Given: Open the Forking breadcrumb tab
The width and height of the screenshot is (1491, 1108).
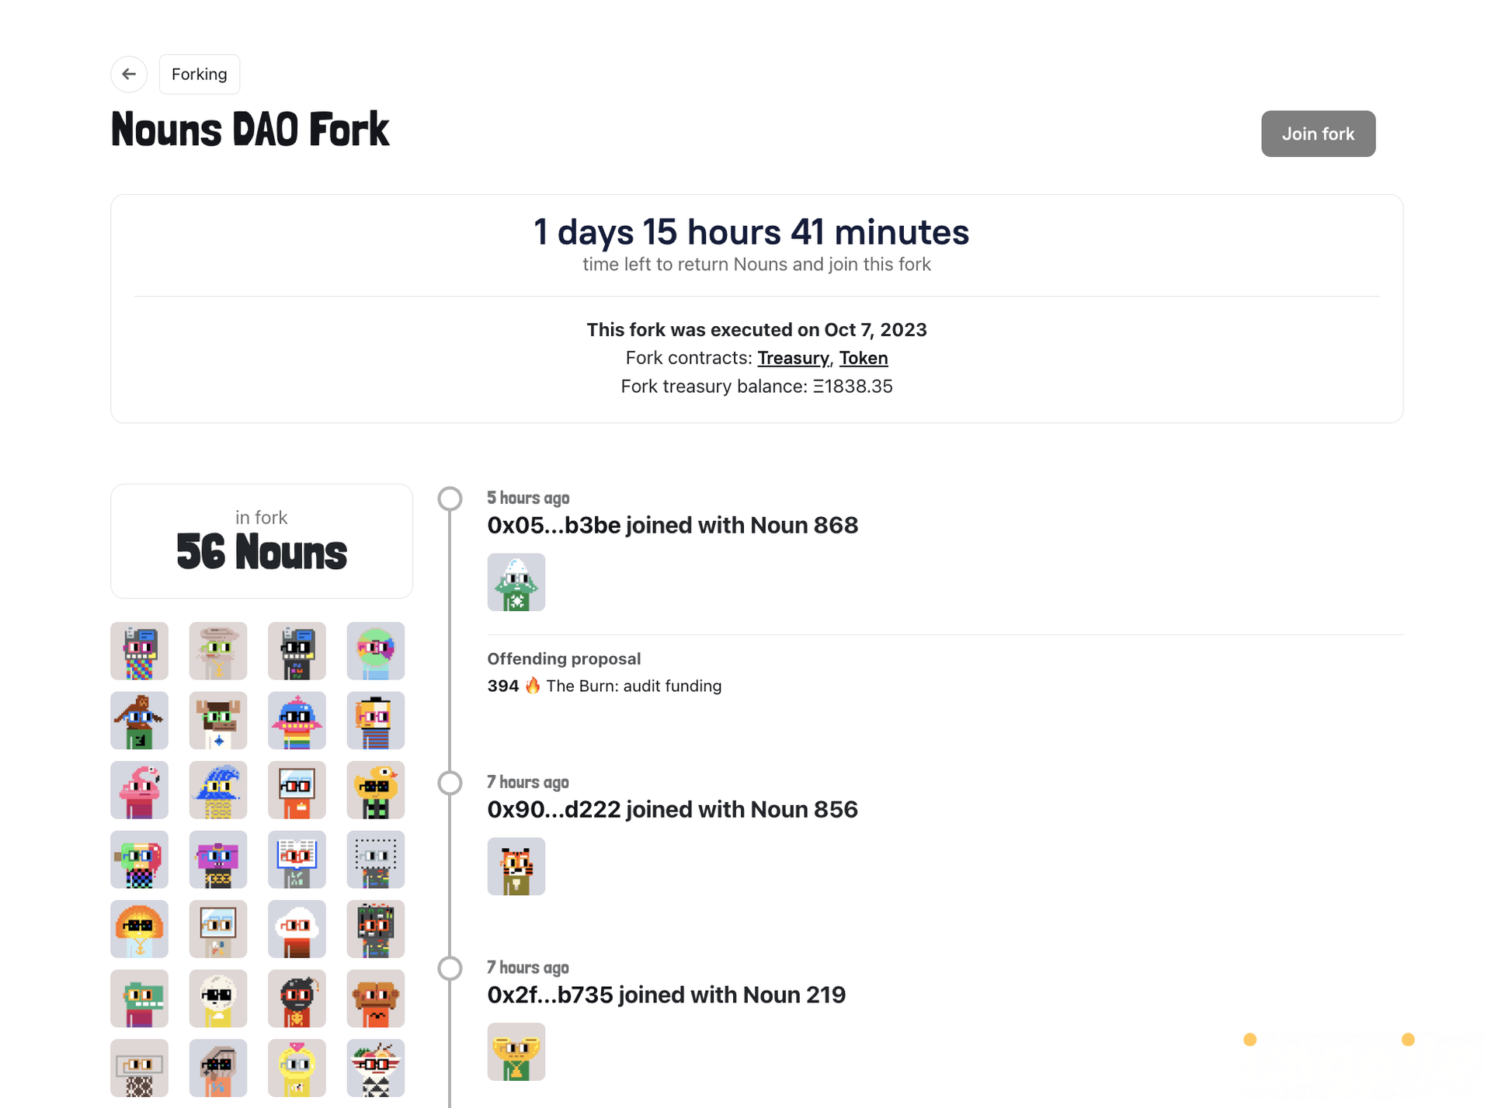Looking at the screenshot, I should tap(200, 74).
